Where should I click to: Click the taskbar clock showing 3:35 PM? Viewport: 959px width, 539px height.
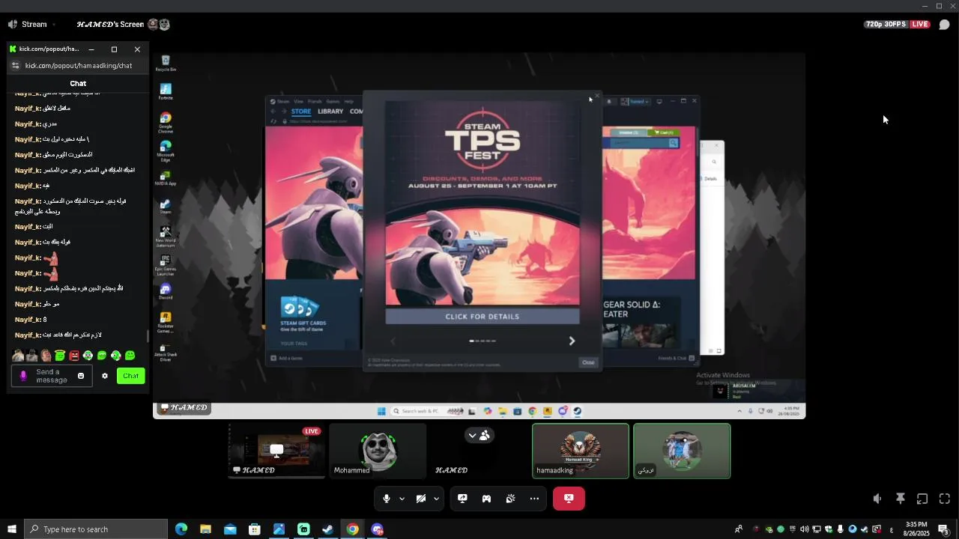pos(917,529)
